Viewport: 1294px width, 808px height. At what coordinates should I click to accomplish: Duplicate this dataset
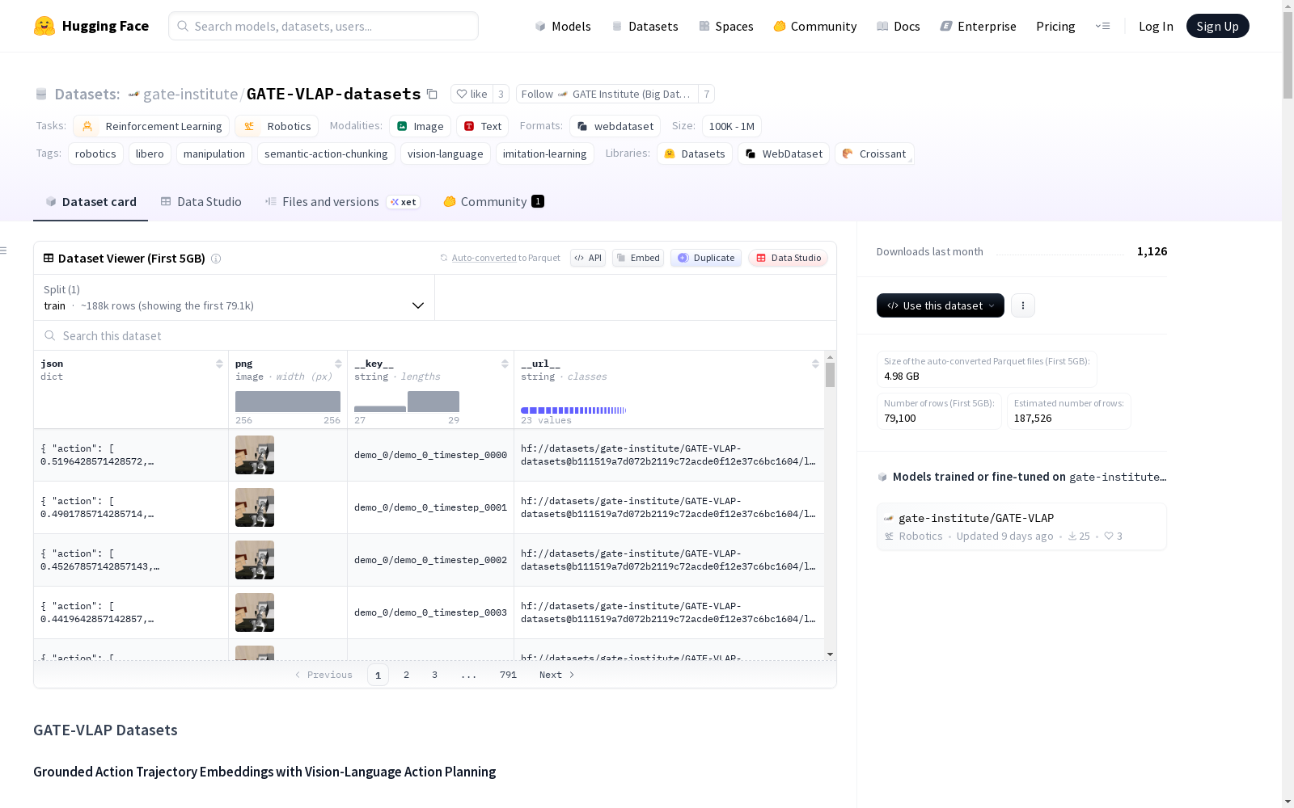coord(706,258)
